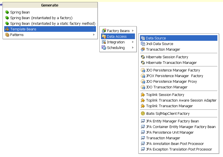Select Spring Bean instantiated by a static factory method
223x157 pixels.
53,24
